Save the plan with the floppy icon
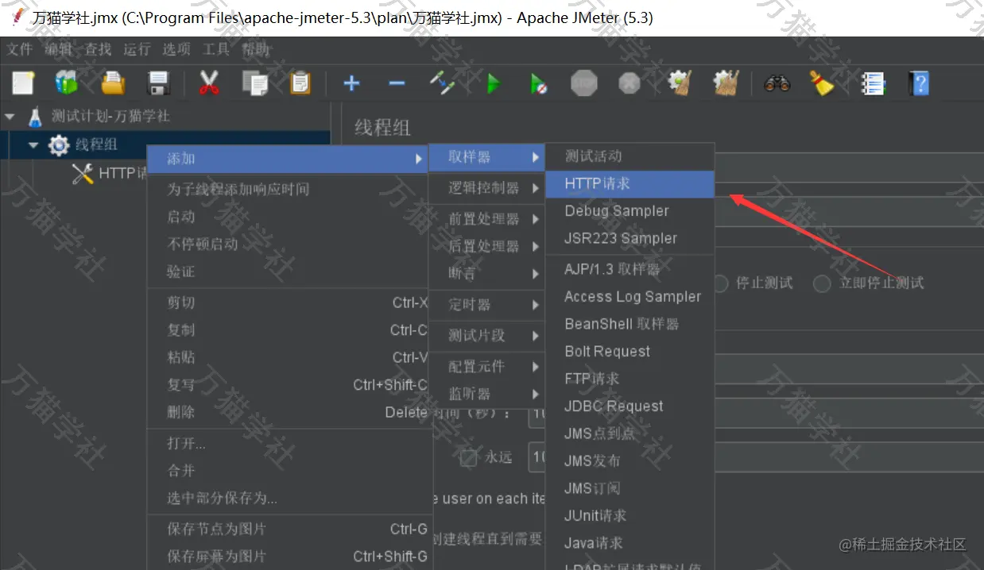984x570 pixels. [159, 83]
